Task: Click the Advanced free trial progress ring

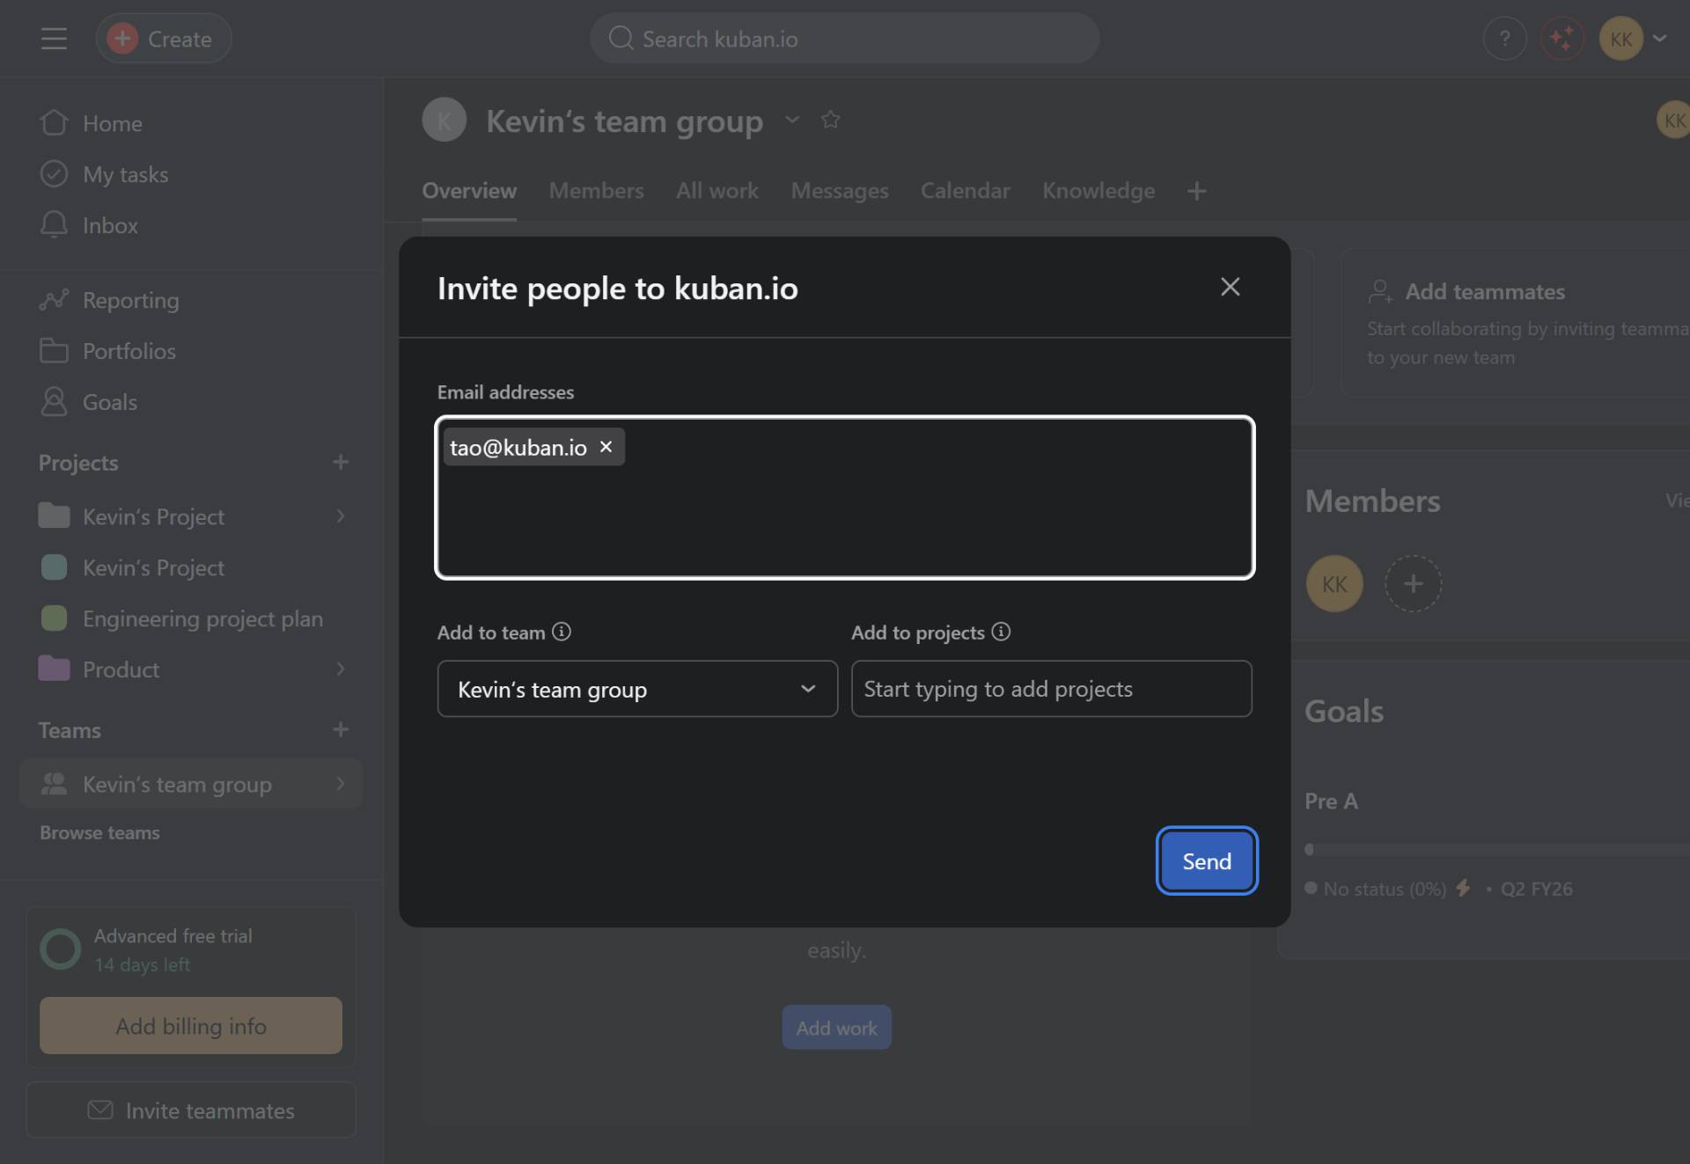Action: [60, 949]
